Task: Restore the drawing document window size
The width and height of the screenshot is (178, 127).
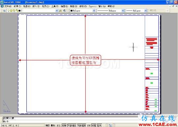Action: pyautogui.click(x=173, y=6)
